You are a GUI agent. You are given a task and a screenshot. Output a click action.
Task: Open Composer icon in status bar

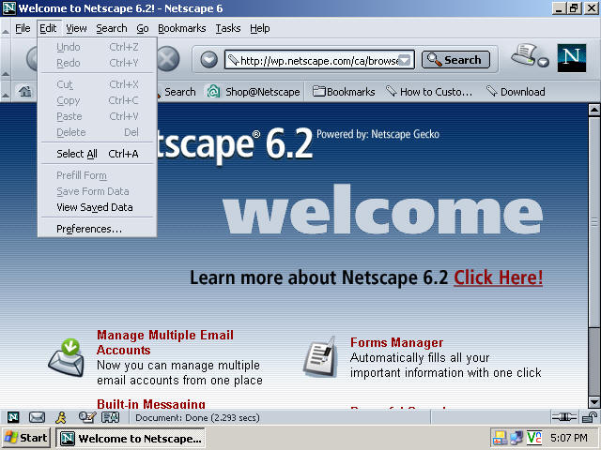point(86,417)
